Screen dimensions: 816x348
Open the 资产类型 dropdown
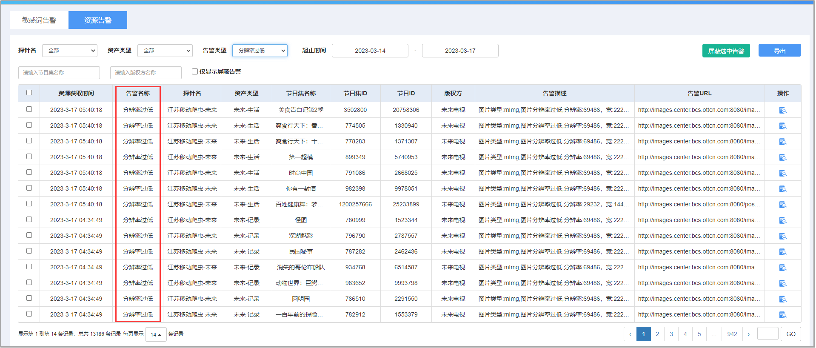165,51
